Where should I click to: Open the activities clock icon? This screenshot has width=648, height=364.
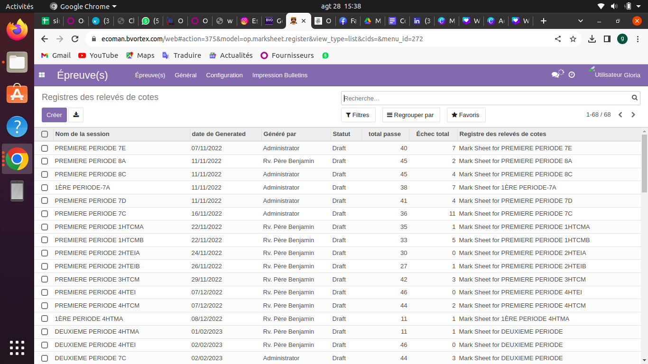(572, 75)
